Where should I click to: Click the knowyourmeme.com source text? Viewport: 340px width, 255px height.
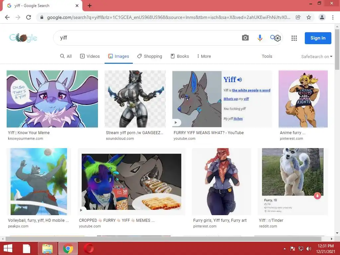pos(26,138)
